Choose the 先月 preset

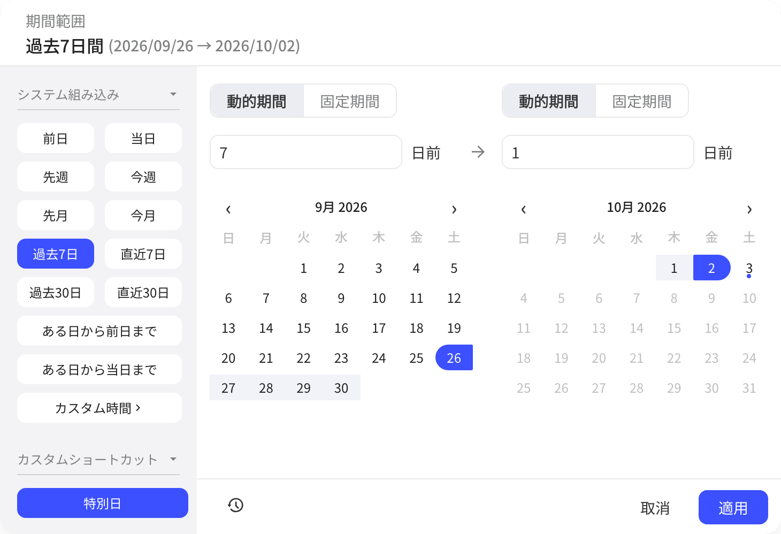[x=56, y=215]
